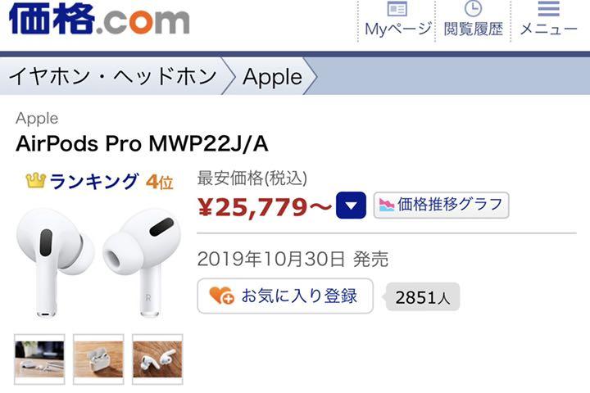This screenshot has height=393, width=590.
Task: Open the 閲覧履歴 clock icon
Action: [x=473, y=8]
